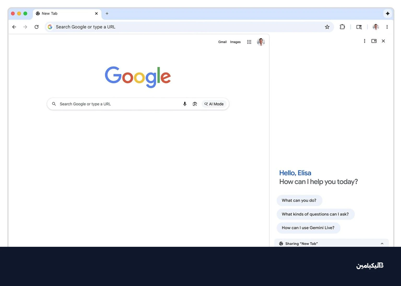Expand the Sharing "New Tab" chevron

tap(382, 244)
